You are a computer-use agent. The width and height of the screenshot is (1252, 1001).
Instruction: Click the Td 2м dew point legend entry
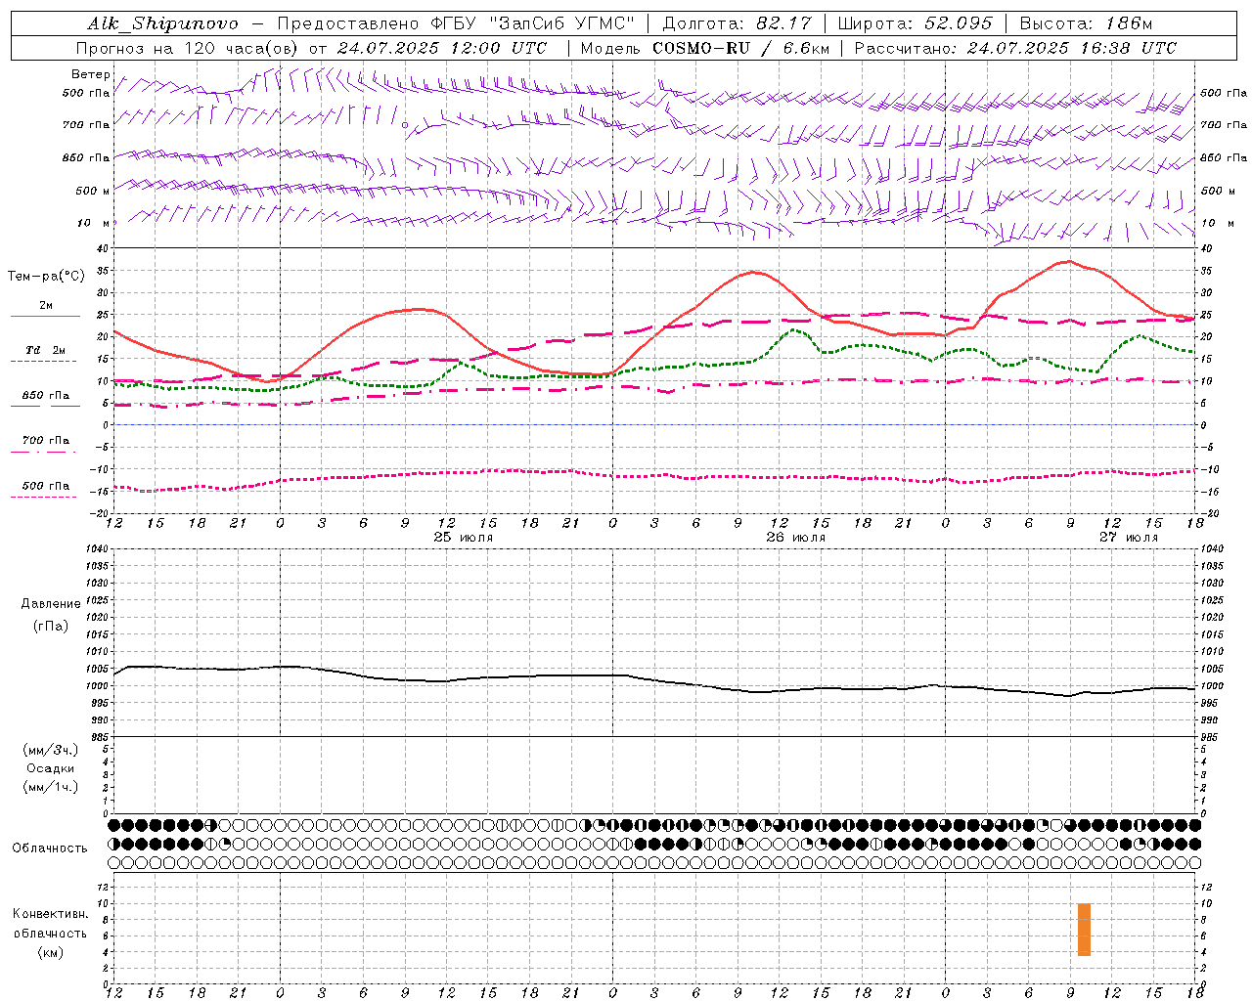(x=45, y=350)
